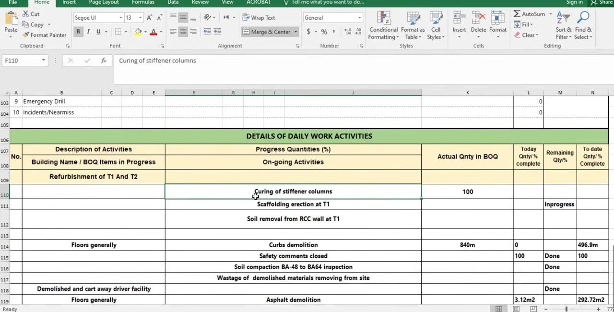The width and height of the screenshot is (614, 312).
Task: Toggle center horizontal alignment
Action: (x=183, y=32)
